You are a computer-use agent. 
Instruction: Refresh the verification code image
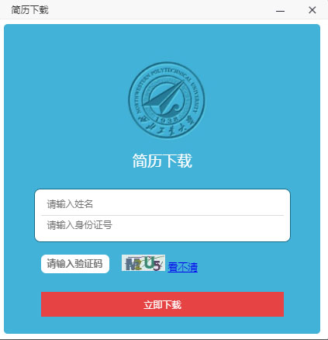(183, 267)
